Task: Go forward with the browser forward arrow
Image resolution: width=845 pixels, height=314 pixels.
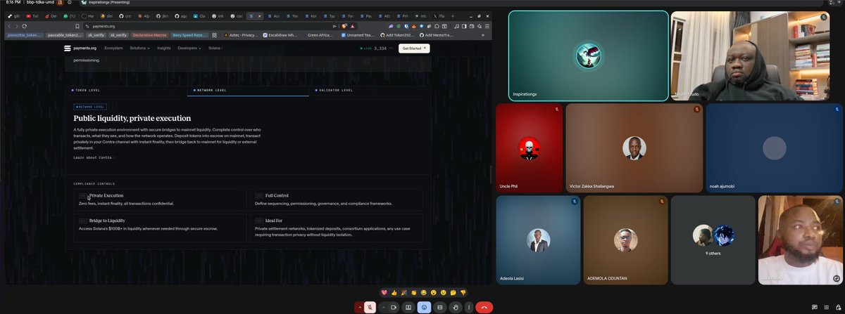Action: (x=16, y=26)
